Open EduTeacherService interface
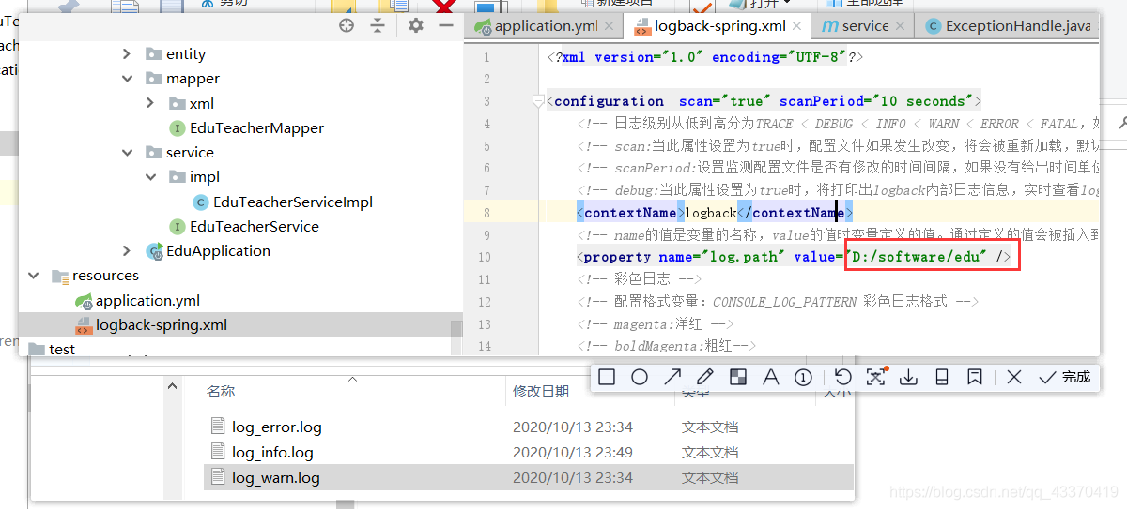Image resolution: width=1127 pixels, height=509 pixels. tap(244, 226)
